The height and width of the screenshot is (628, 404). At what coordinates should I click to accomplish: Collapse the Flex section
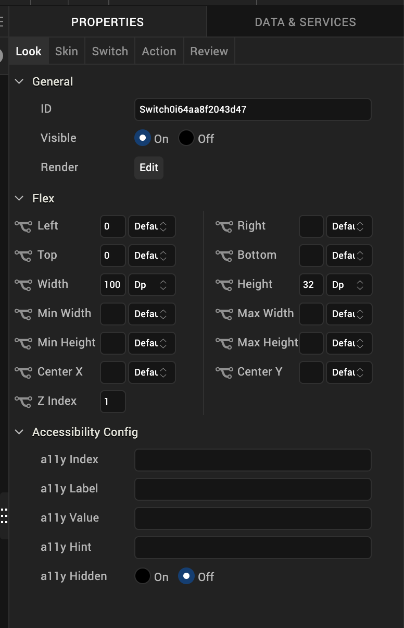(20, 198)
